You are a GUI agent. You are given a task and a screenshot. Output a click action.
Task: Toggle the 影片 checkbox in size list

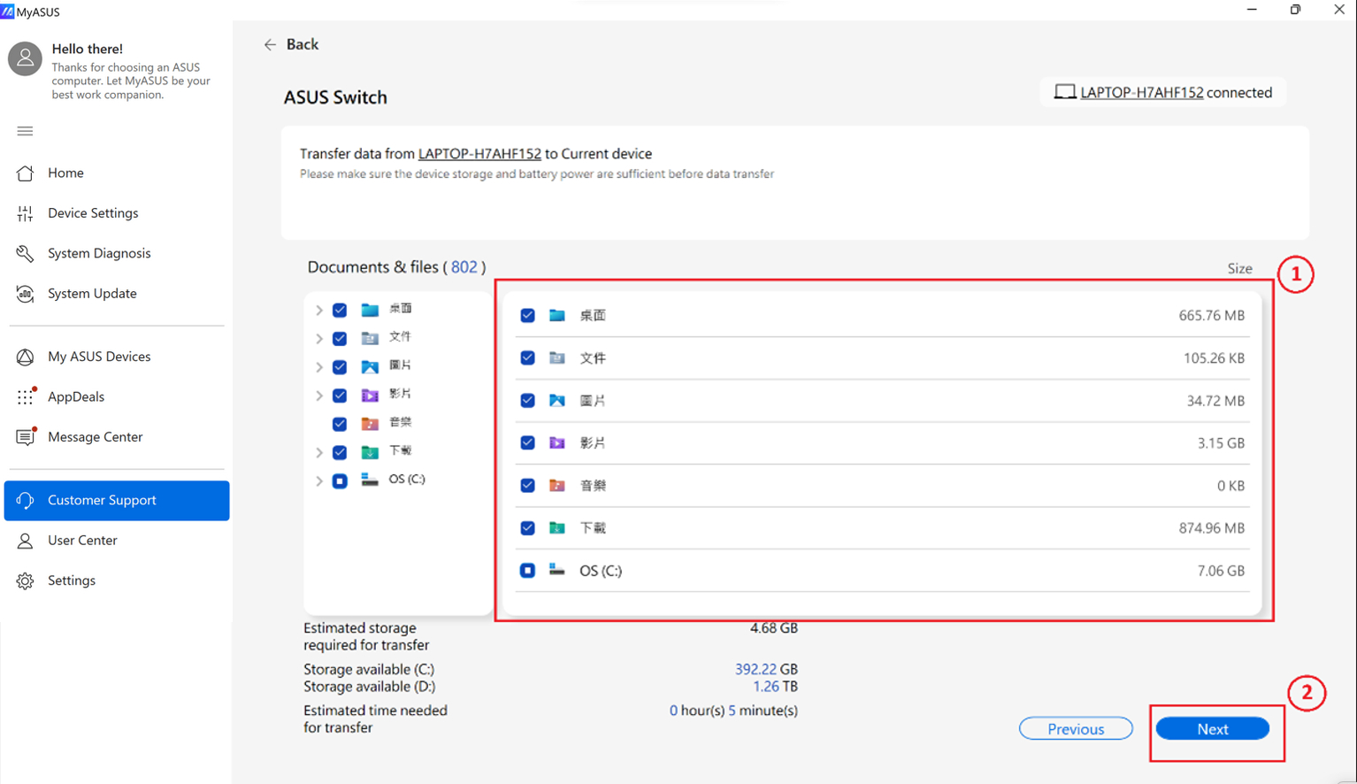coord(527,442)
